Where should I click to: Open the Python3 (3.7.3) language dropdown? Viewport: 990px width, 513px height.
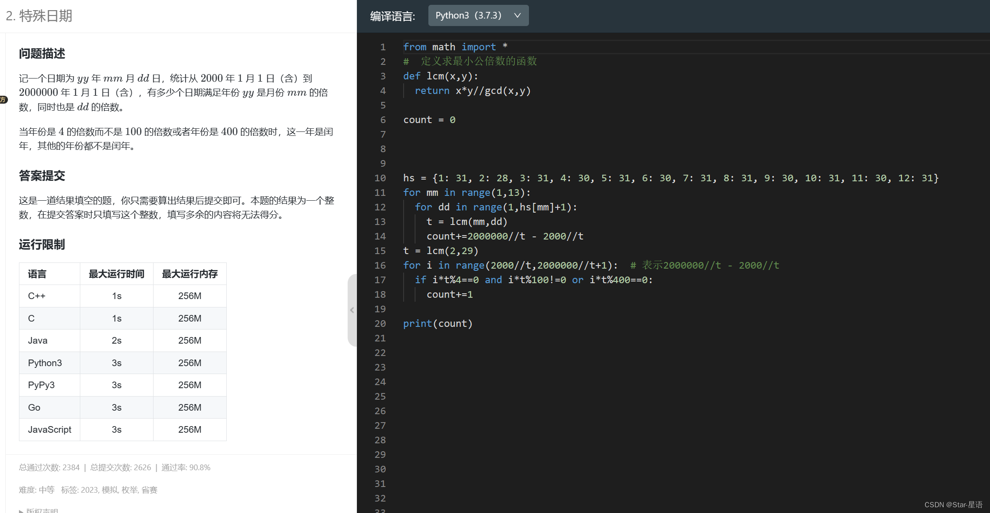click(478, 15)
